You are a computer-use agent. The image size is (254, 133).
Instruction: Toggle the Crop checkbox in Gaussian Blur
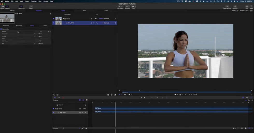(x=40, y=39)
